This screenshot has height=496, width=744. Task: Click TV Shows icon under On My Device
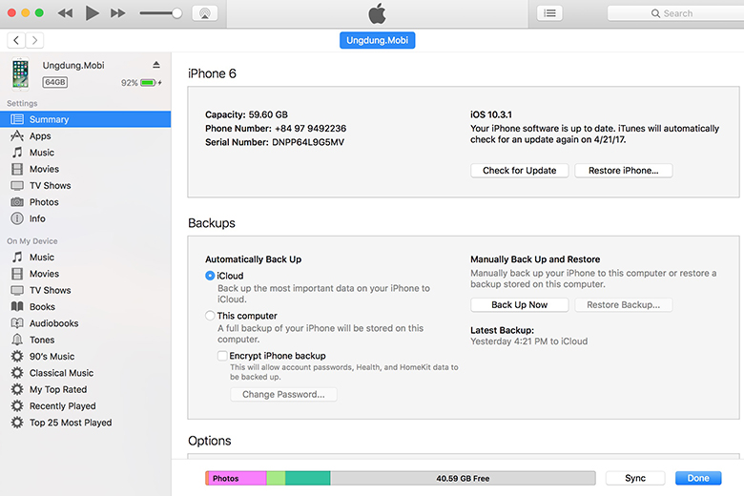click(x=17, y=290)
